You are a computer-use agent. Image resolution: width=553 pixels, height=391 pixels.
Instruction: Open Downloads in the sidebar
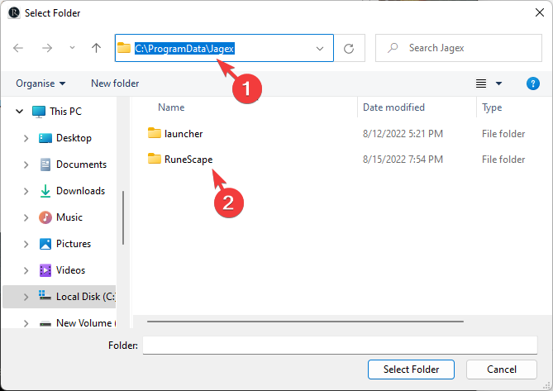pyautogui.click(x=80, y=191)
